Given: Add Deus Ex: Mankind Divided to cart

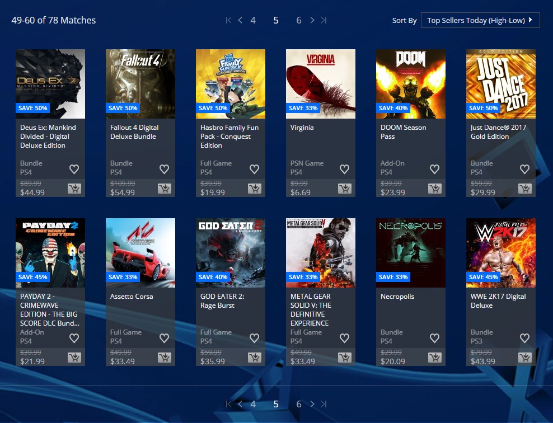Looking at the screenshot, I should tap(74, 189).
